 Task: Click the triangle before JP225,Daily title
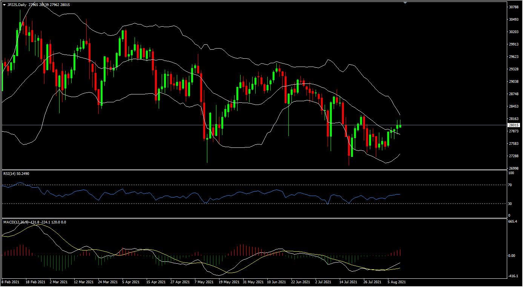pyautogui.click(x=4, y=5)
